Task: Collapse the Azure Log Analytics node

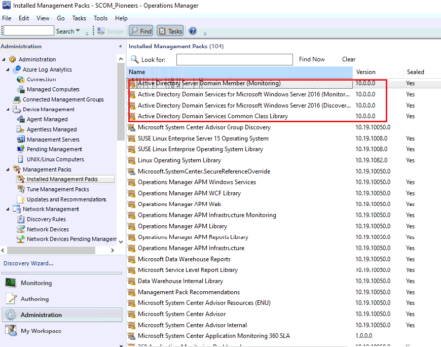Action: 8,70
